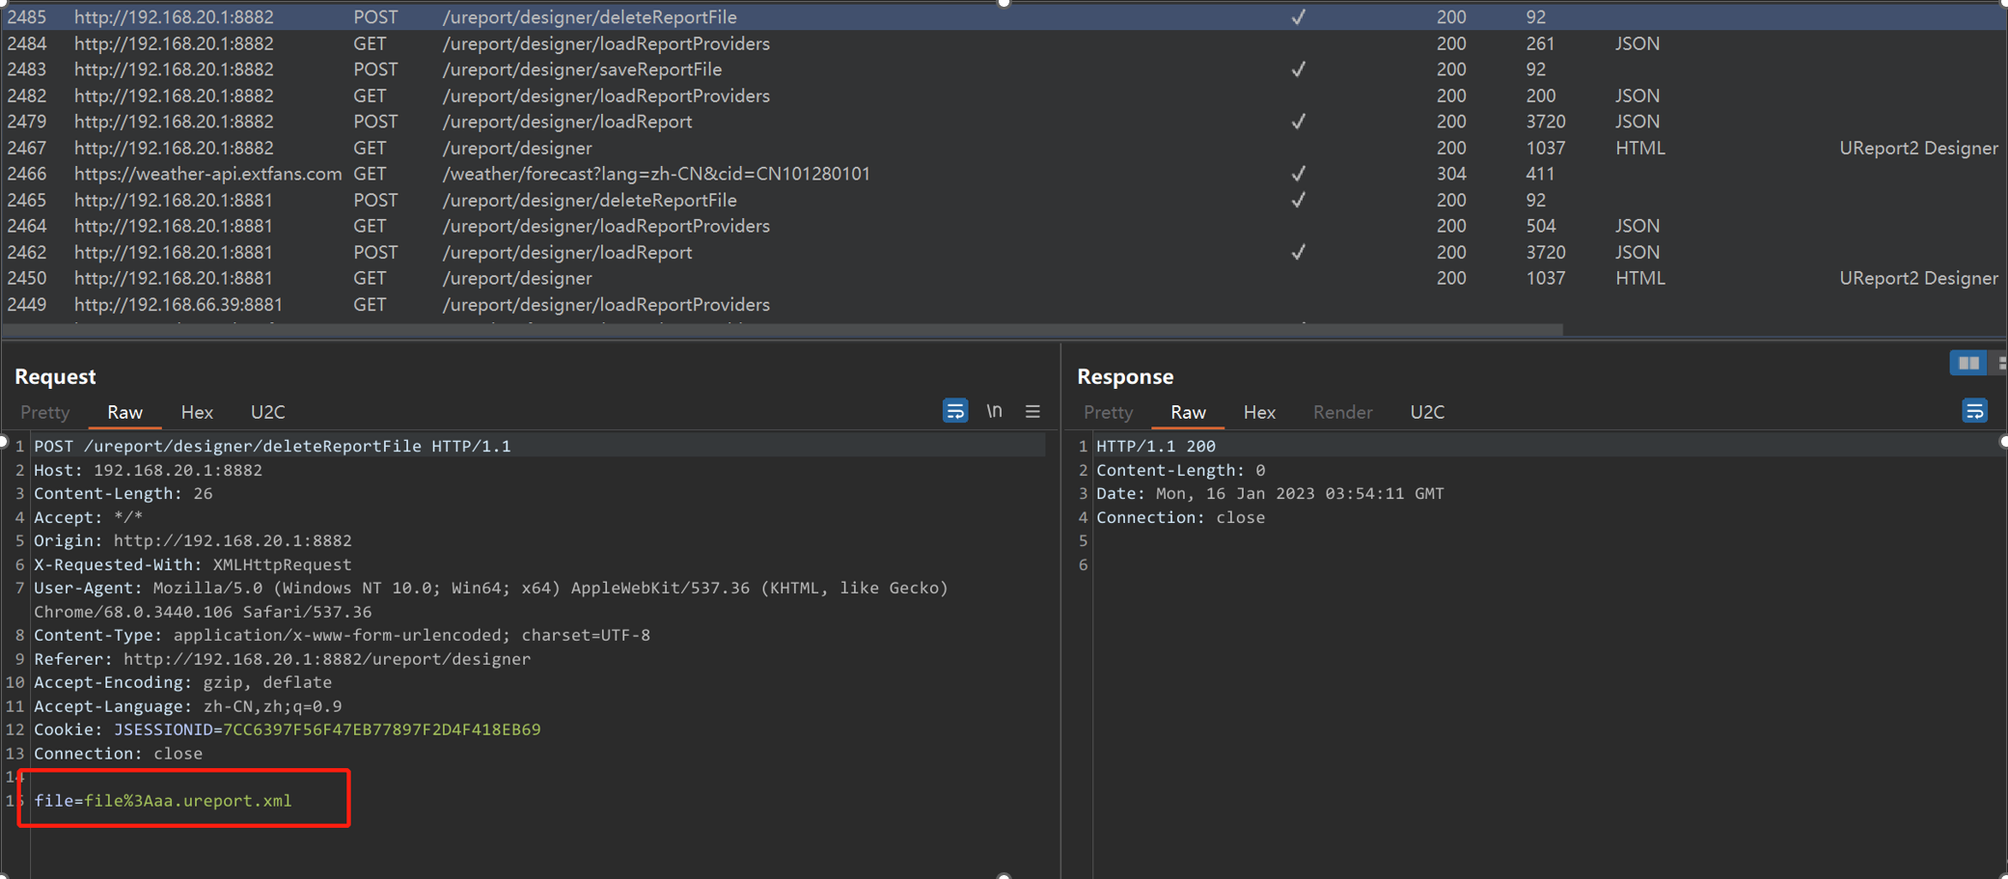Select the Response Raw tab
This screenshot has width=2008, height=879.
1188,412
